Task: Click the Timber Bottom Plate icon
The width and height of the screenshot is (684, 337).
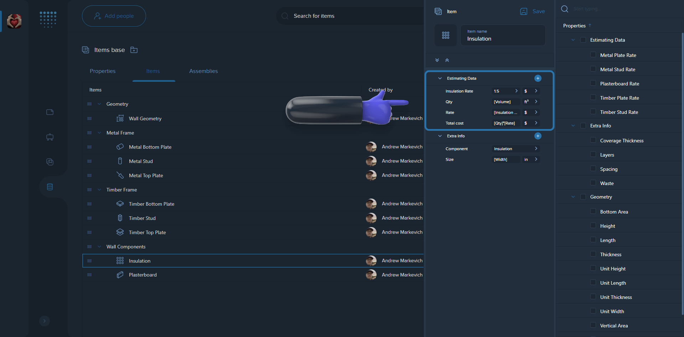Action: (x=120, y=204)
